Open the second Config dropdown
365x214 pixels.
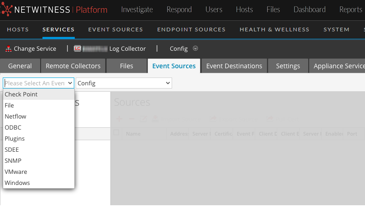coord(123,83)
